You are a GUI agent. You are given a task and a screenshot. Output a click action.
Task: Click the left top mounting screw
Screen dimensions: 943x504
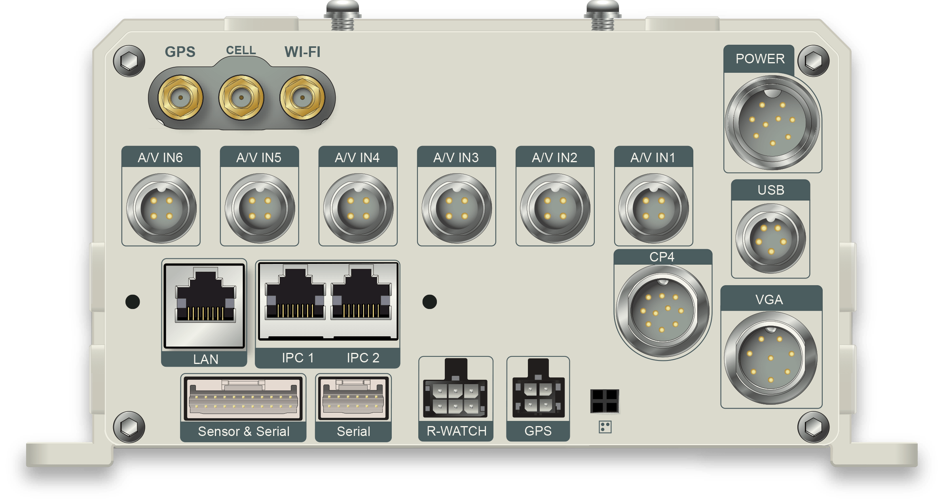(343, 15)
